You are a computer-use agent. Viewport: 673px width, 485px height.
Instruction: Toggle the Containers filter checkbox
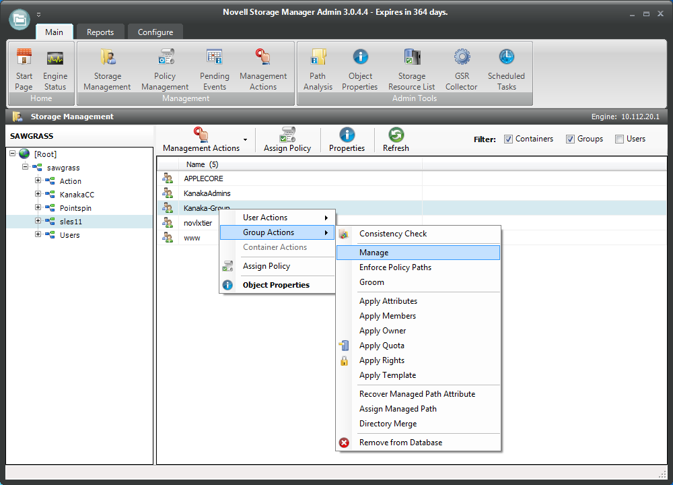[508, 139]
